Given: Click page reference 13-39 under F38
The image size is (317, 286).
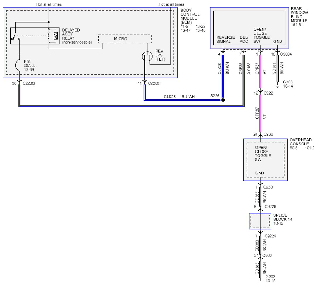Looking at the screenshot, I should pos(29,70).
